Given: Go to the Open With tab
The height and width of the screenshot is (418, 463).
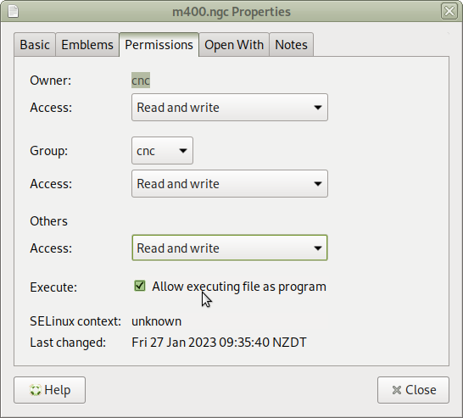Looking at the screenshot, I should pyautogui.click(x=234, y=45).
